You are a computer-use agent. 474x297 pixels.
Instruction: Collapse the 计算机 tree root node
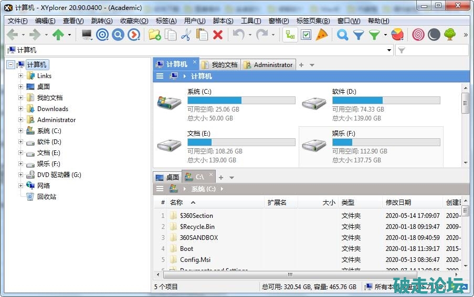pos(11,65)
